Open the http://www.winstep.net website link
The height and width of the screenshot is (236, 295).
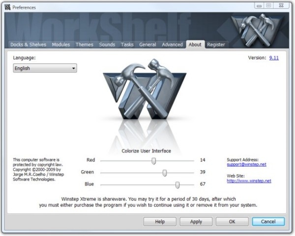249,181
